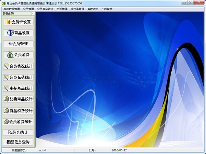Open the 在线帮助 menu
The image size is (206, 154).
click(107, 9)
